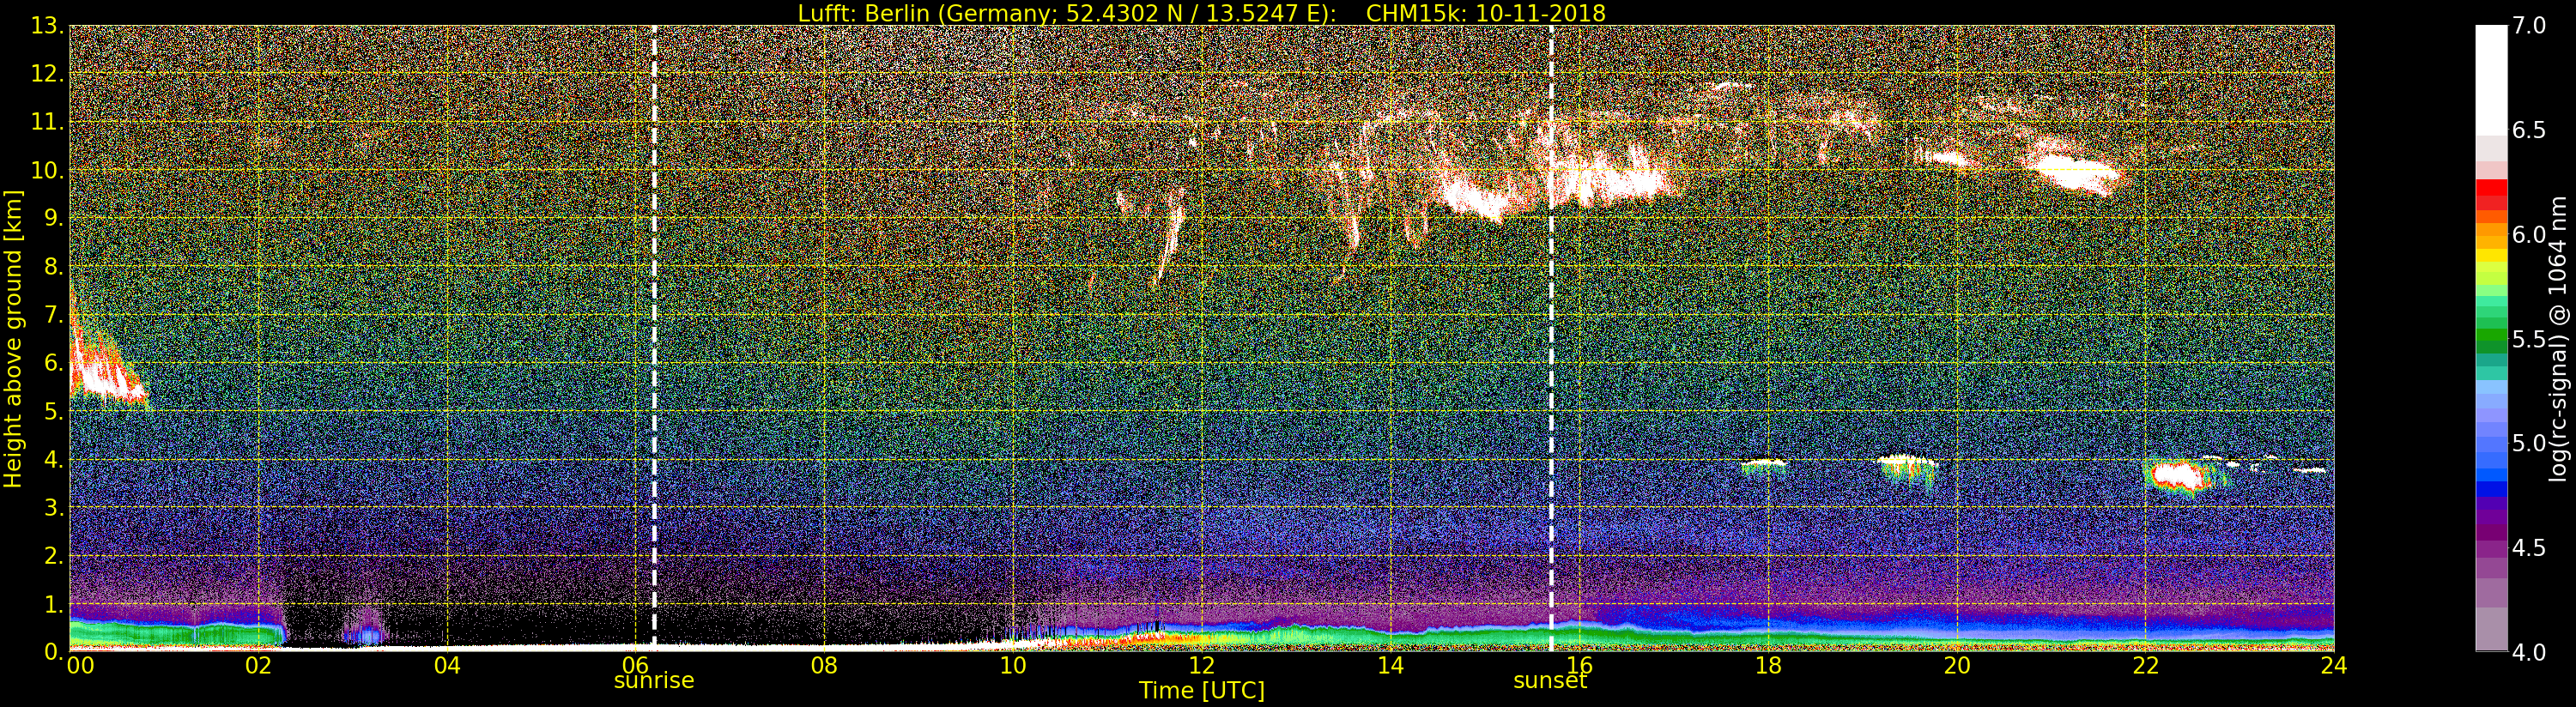Click the white dashed sunset line
Viewport: 2576px width, 707px height.
(x=1551, y=338)
